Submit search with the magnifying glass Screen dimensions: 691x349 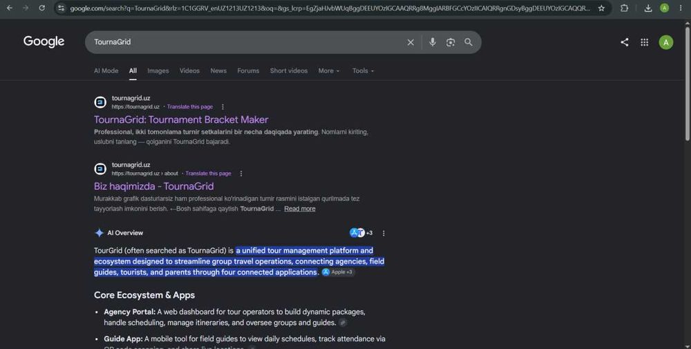click(468, 42)
